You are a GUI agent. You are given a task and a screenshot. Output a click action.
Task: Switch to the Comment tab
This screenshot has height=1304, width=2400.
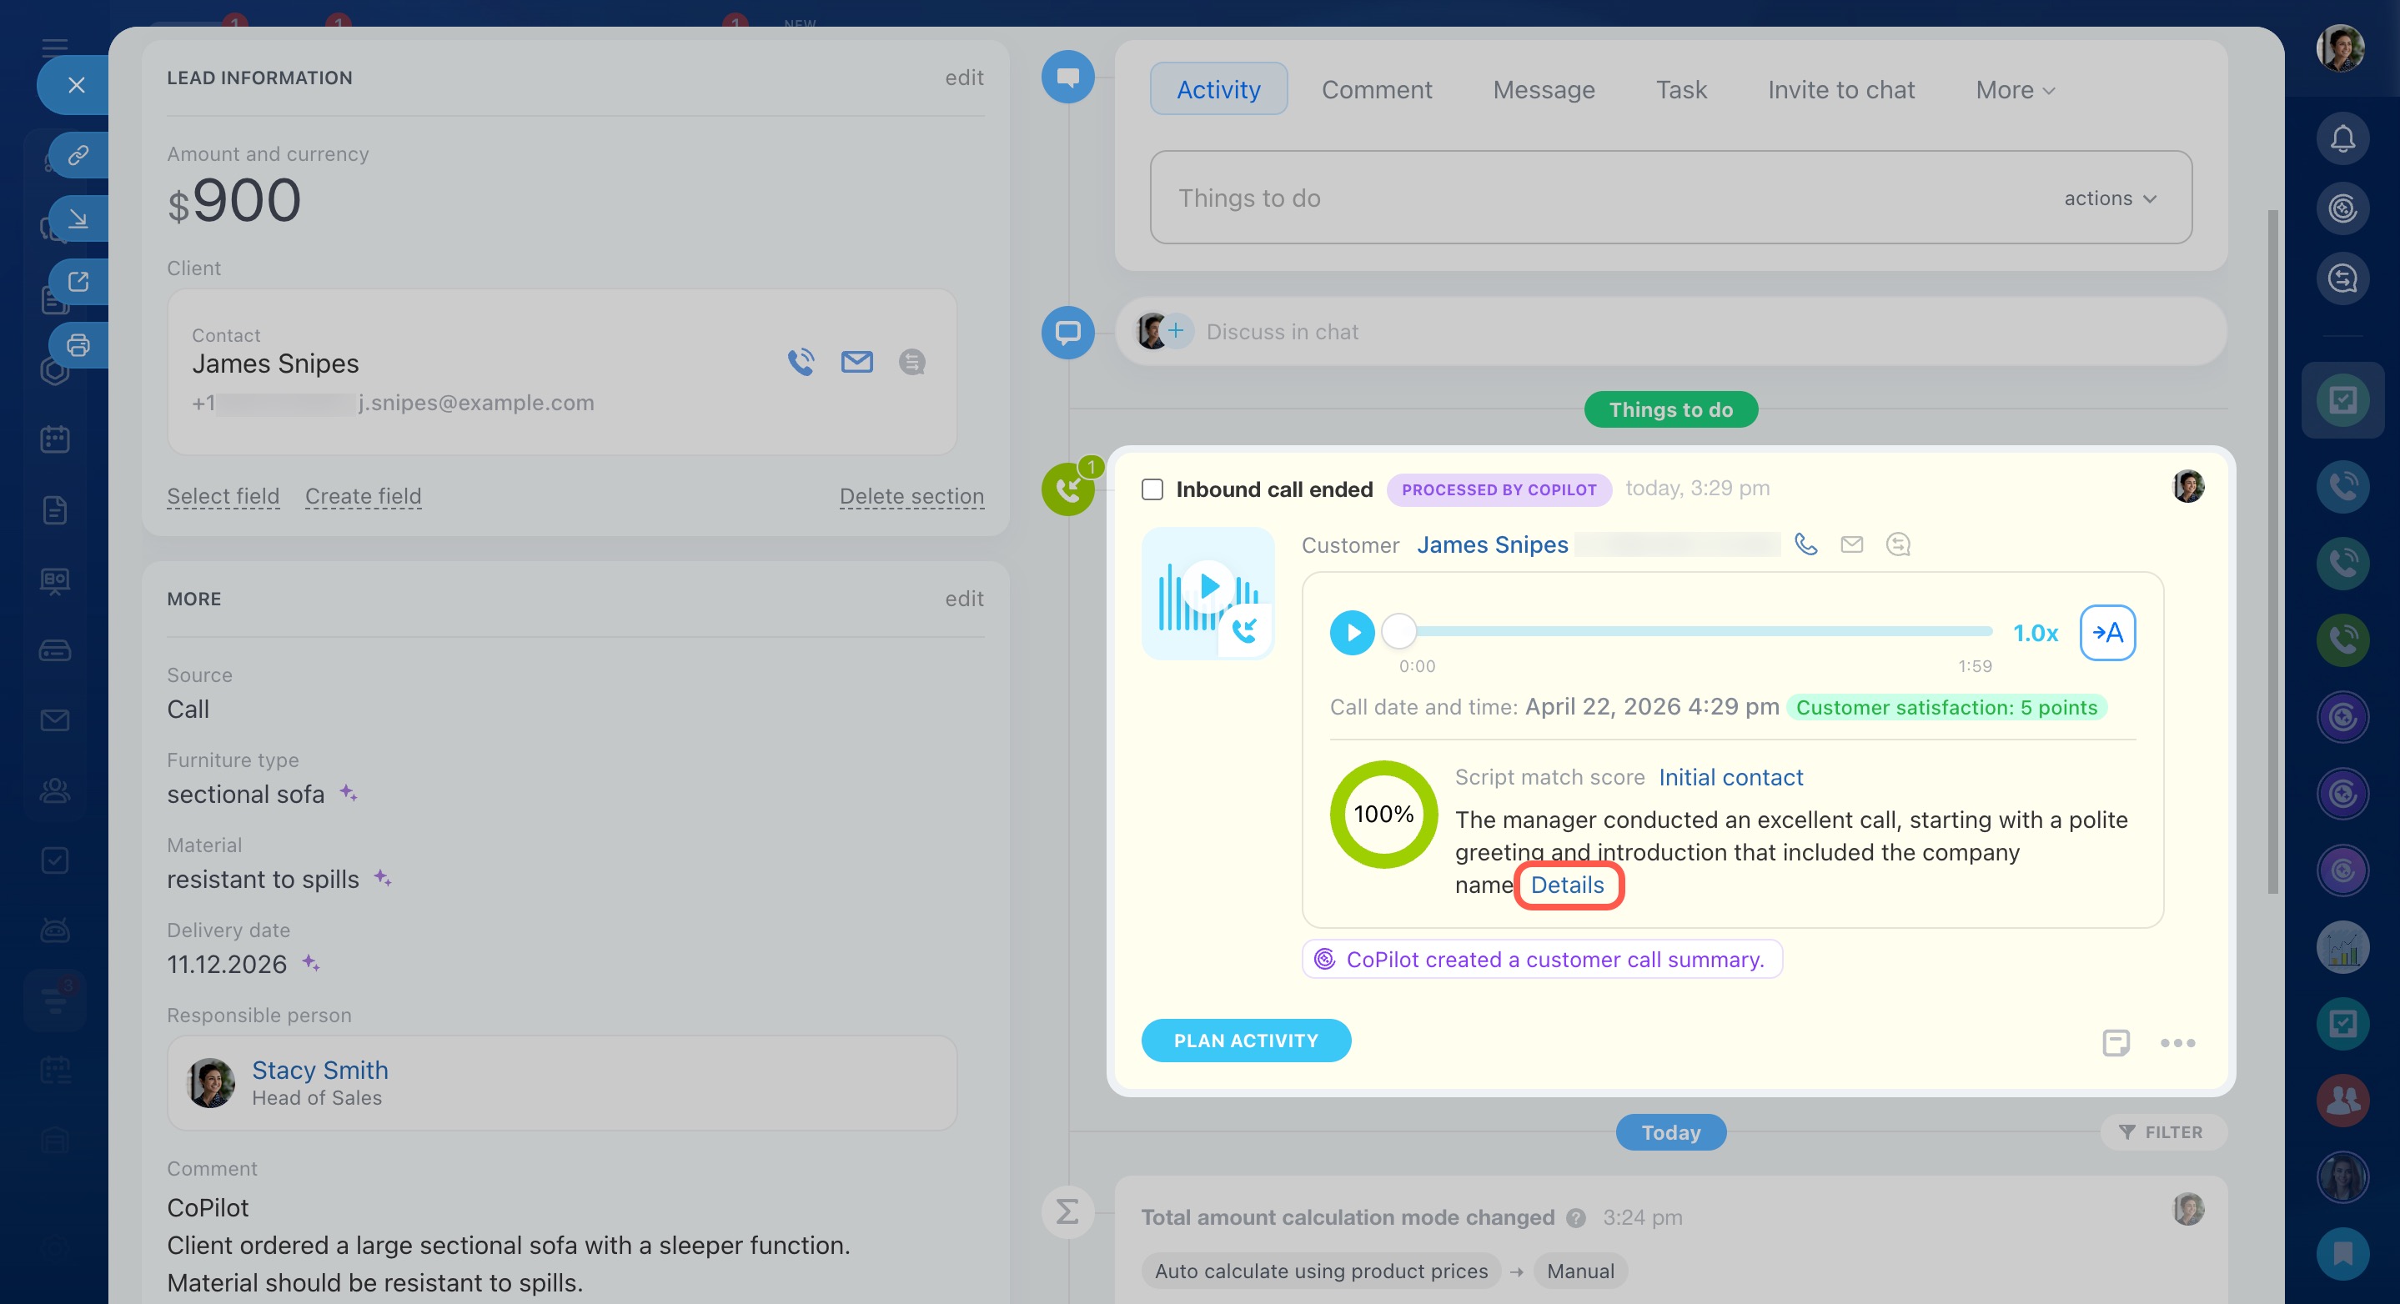(x=1376, y=89)
